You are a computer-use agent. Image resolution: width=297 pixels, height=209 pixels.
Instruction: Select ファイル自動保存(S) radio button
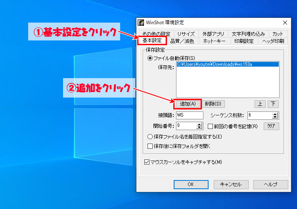pyautogui.click(x=150, y=58)
